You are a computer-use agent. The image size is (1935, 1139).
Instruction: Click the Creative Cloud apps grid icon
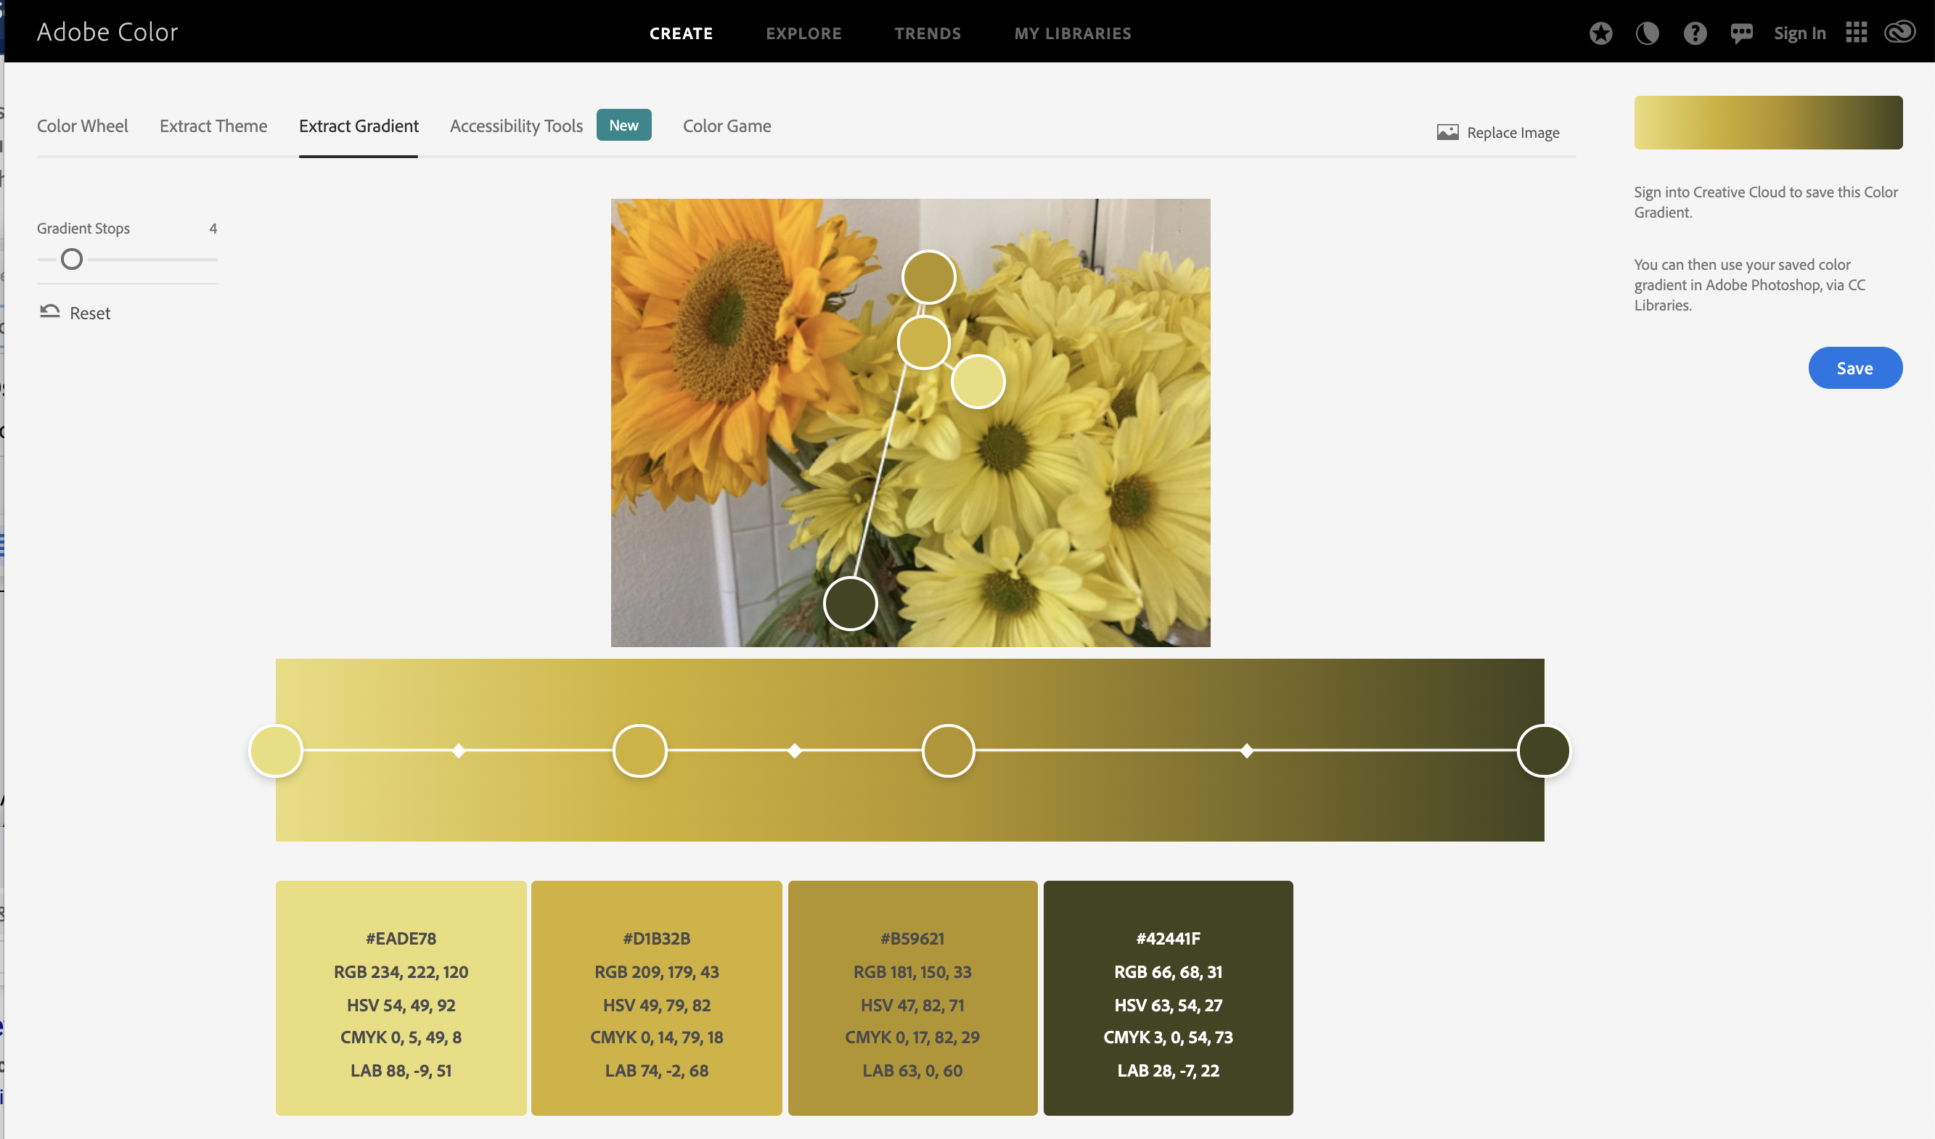coord(1857,31)
